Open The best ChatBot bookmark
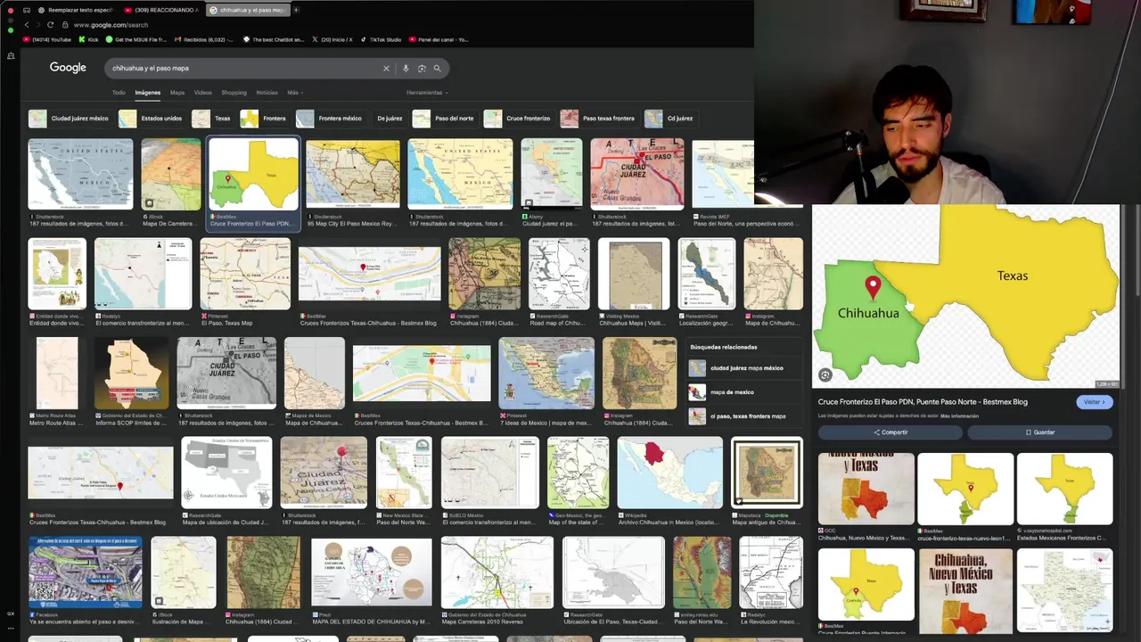The height and width of the screenshot is (642, 1141). point(274,39)
